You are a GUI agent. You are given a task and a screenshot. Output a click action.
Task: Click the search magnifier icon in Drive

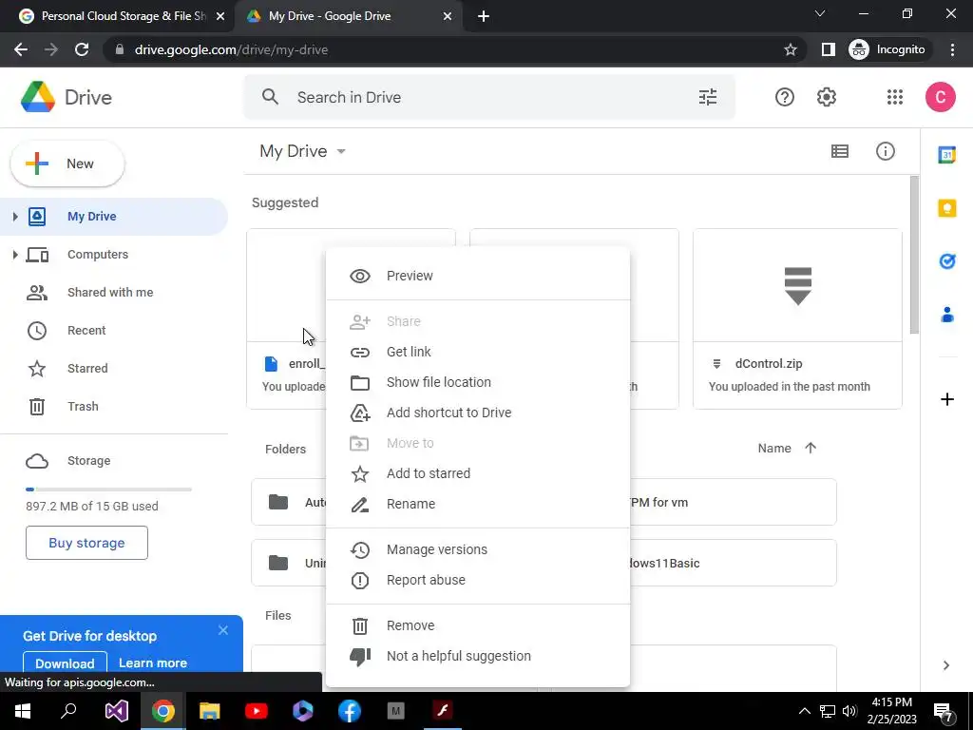pyautogui.click(x=270, y=97)
